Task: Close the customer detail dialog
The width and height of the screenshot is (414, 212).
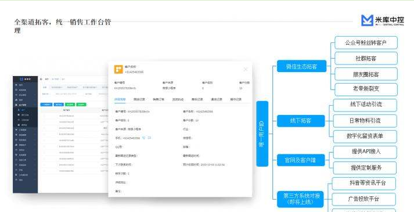Action: point(246,69)
